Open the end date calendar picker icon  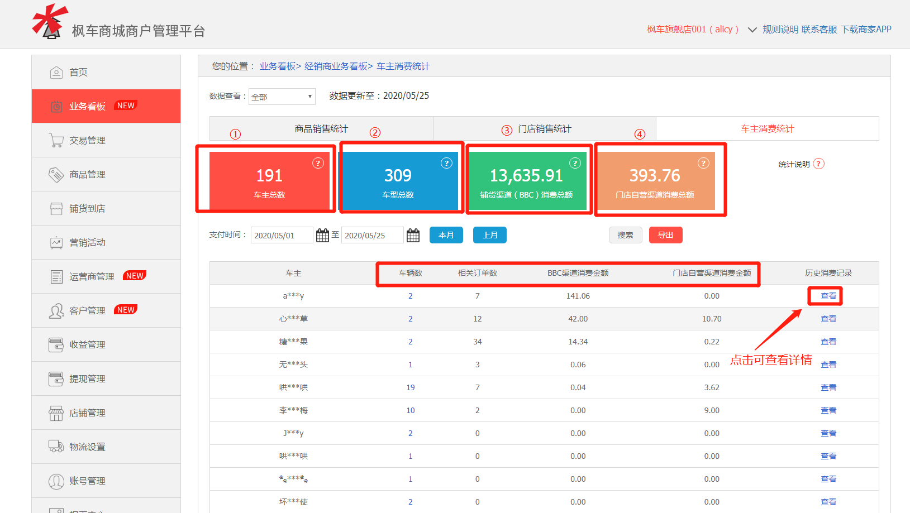pyautogui.click(x=413, y=236)
